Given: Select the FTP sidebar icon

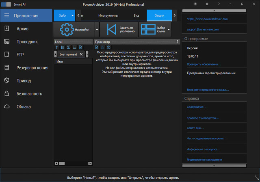Looking at the screenshot, I should tap(6, 54).
